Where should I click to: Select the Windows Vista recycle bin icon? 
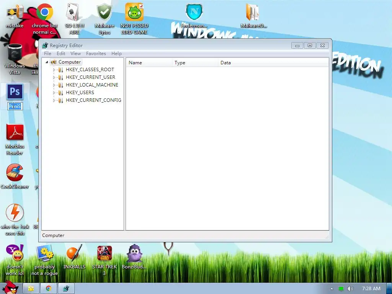[x=15, y=59]
